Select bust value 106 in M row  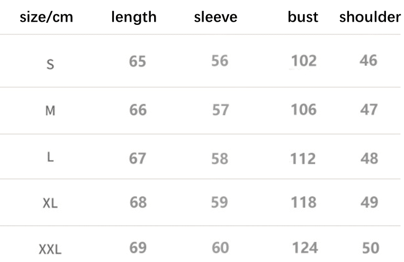pyautogui.click(x=304, y=109)
